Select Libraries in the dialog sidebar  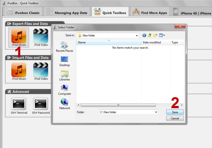point(64,76)
